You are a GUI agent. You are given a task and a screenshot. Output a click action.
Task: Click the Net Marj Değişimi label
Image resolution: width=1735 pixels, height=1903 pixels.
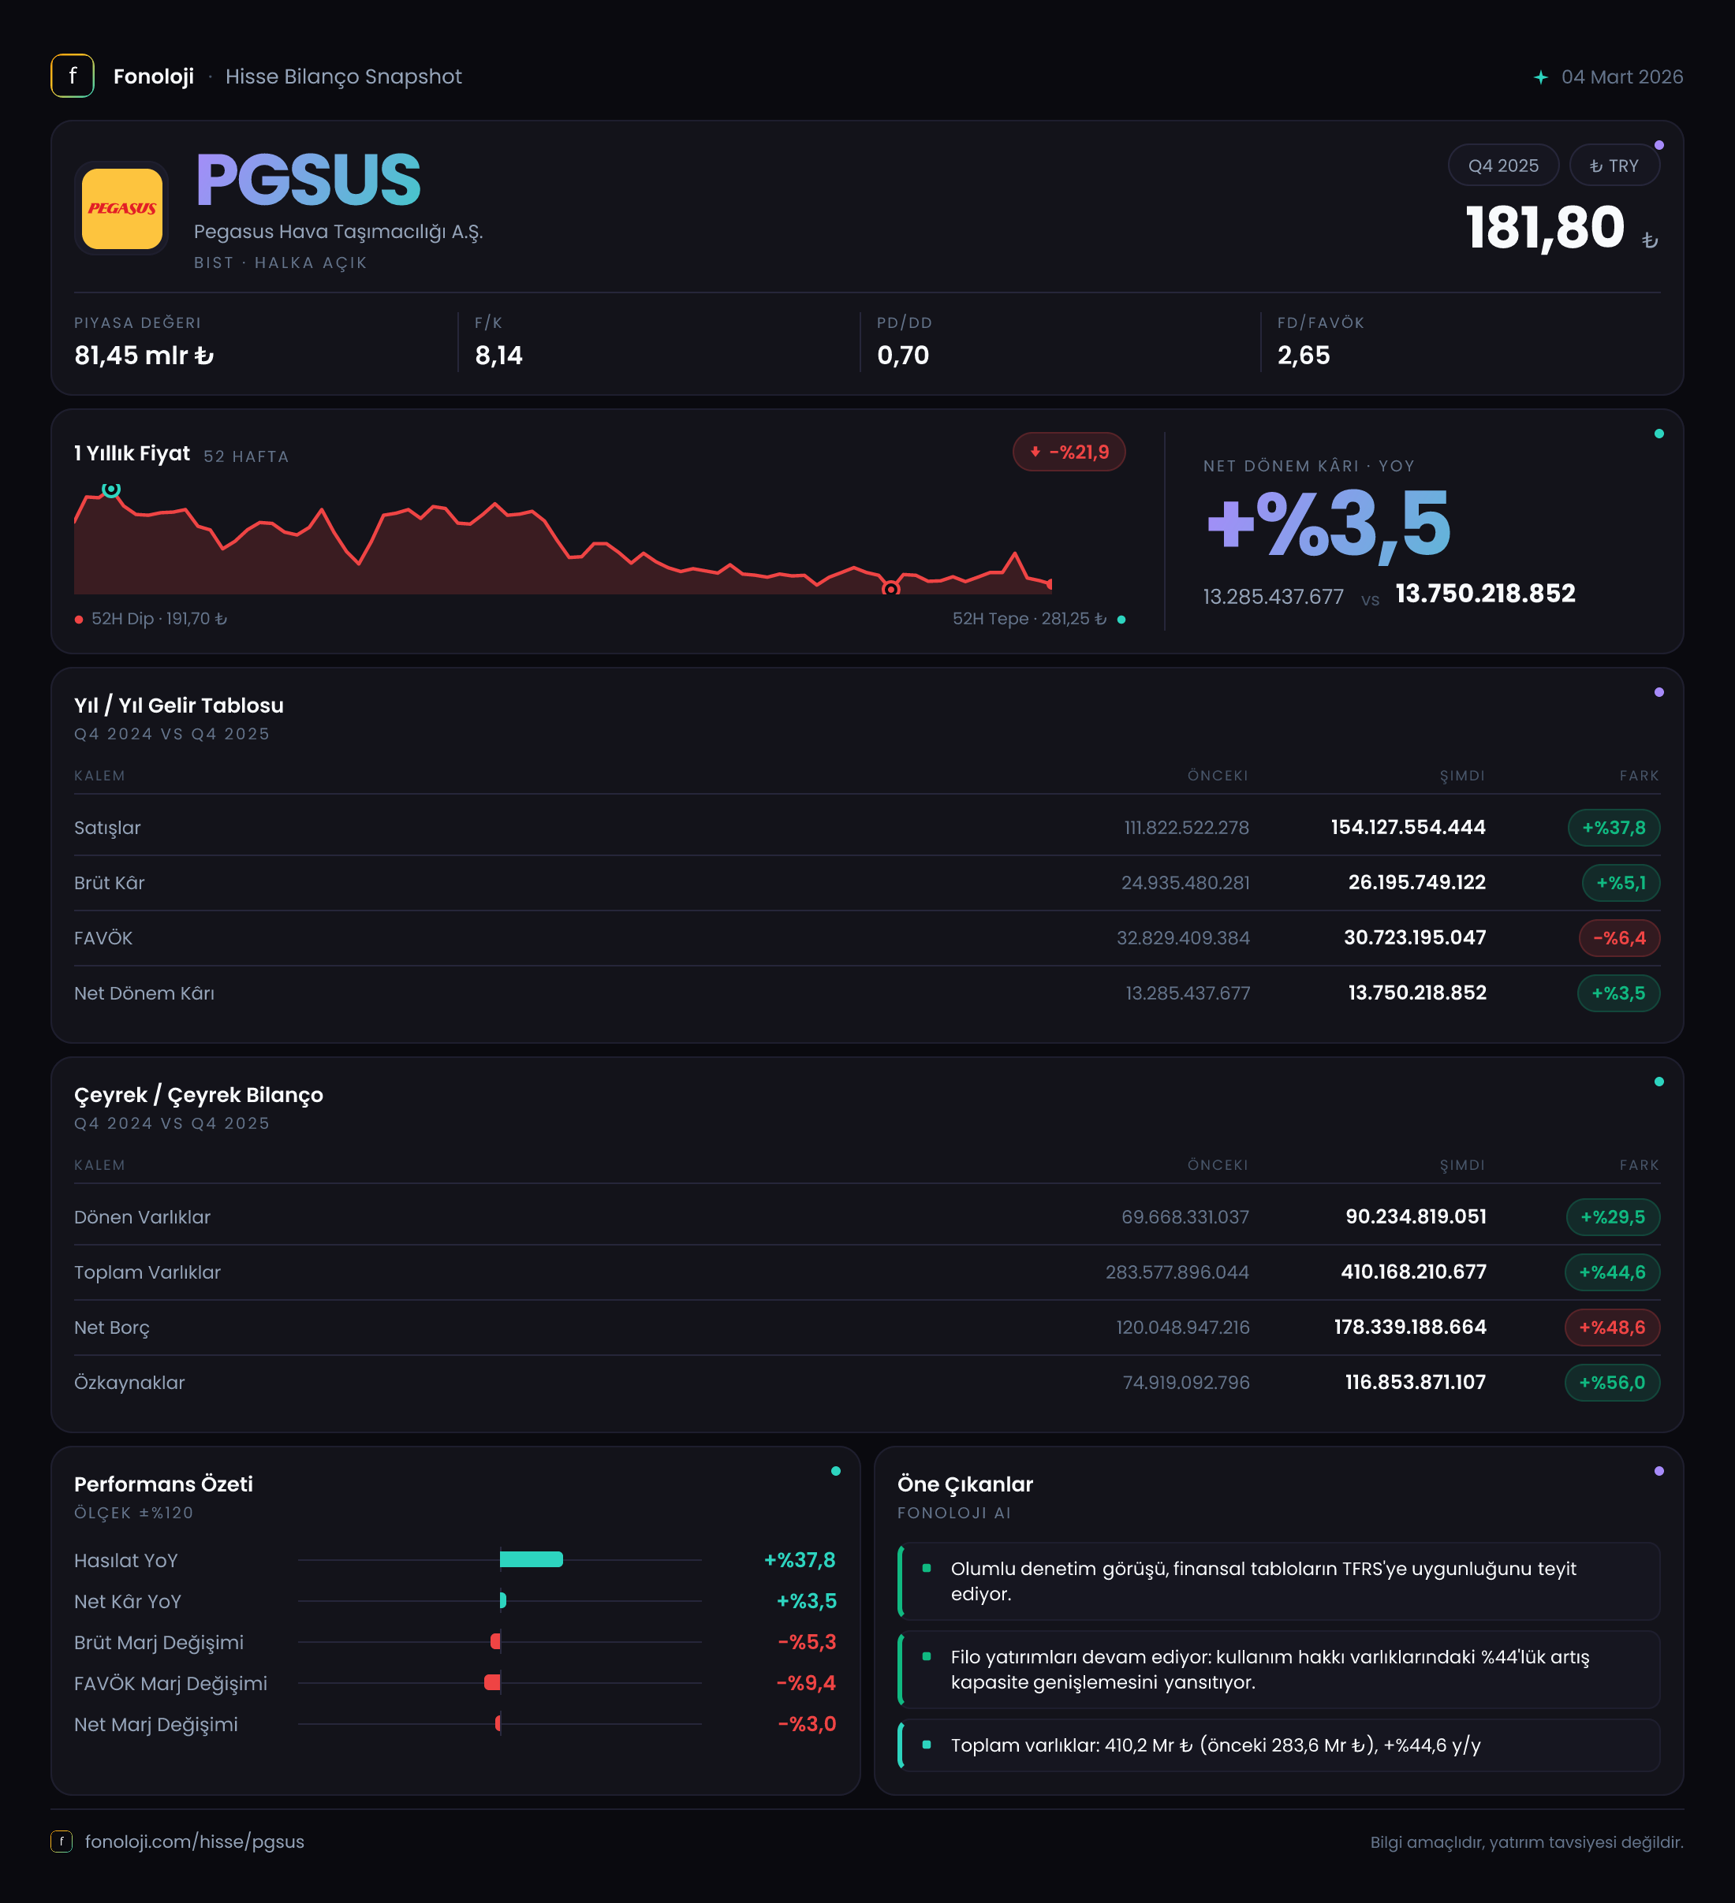[156, 1725]
